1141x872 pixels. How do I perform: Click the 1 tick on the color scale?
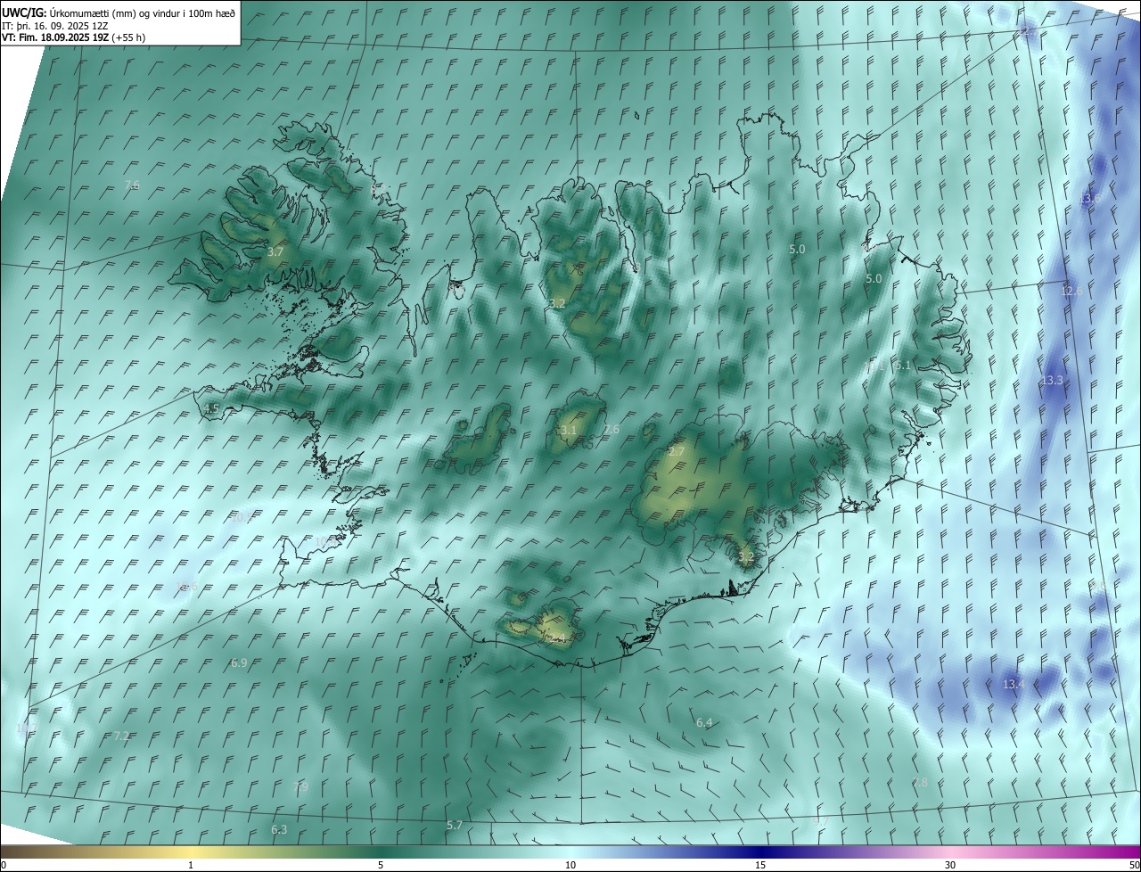click(x=191, y=865)
